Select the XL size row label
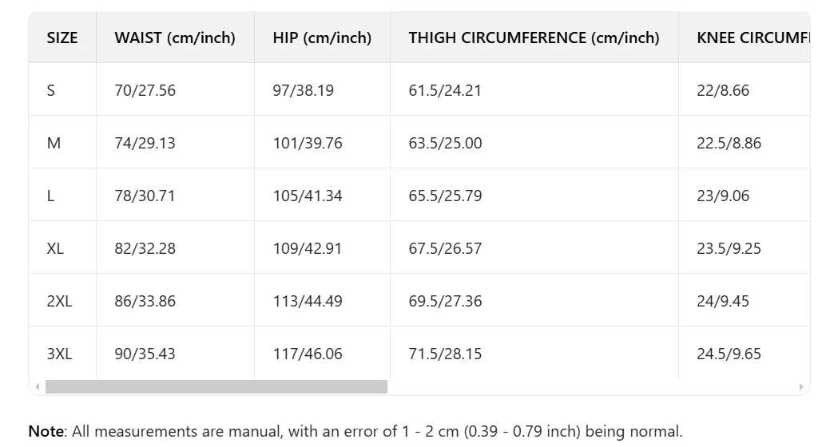 tap(55, 248)
